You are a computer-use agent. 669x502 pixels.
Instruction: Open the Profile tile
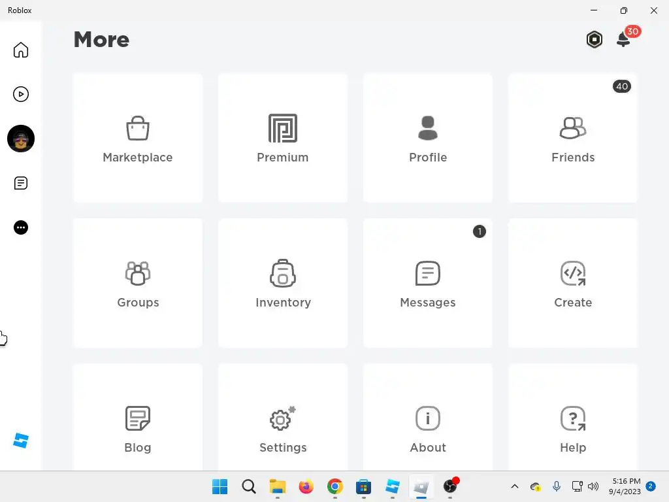(x=428, y=138)
